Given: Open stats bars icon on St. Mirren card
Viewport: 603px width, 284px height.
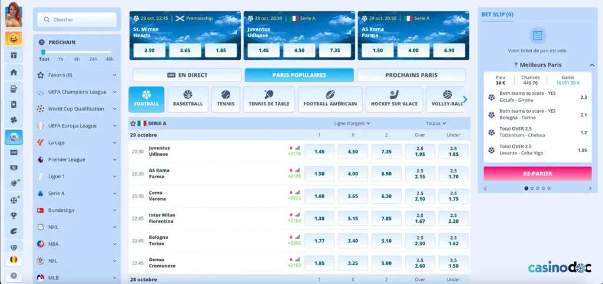Looking at the screenshot, I should (x=234, y=32).
